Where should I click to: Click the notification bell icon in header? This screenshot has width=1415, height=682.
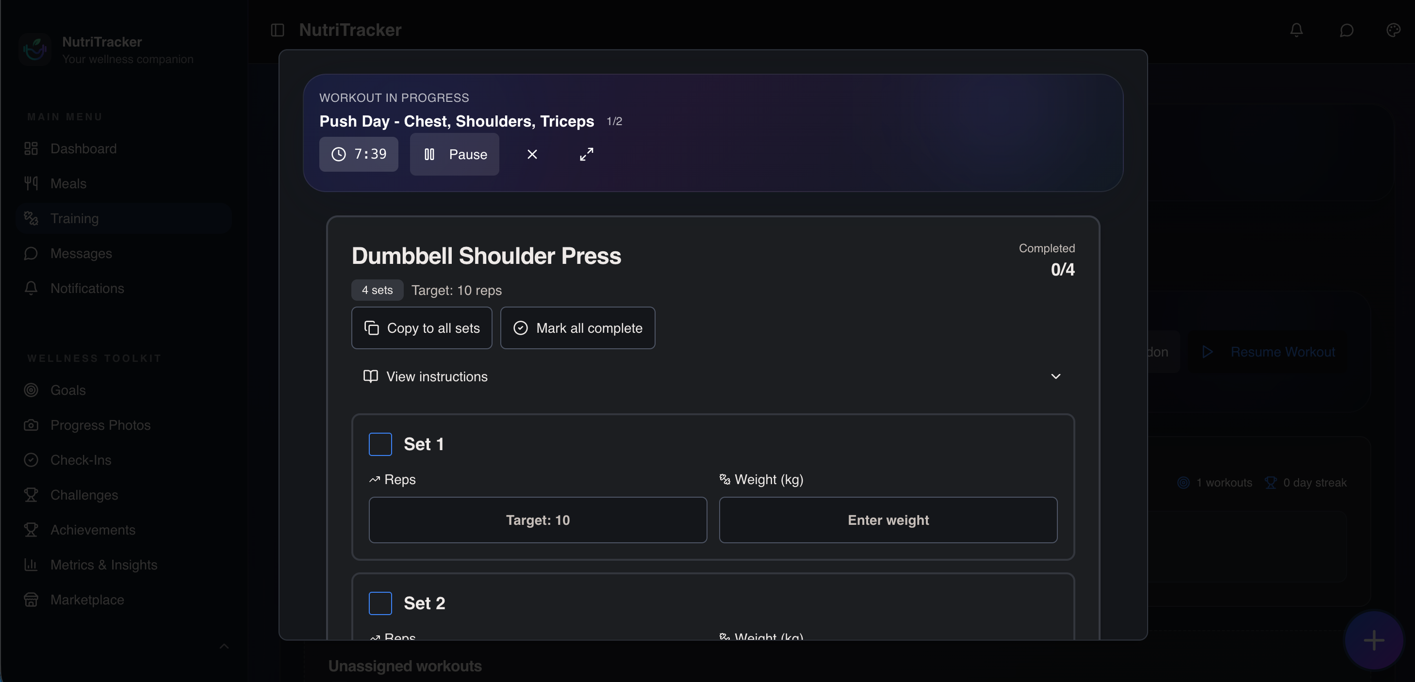(1296, 30)
